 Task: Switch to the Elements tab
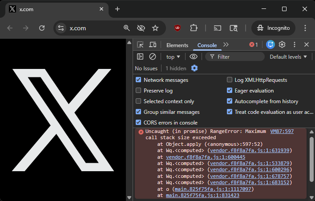(177, 45)
